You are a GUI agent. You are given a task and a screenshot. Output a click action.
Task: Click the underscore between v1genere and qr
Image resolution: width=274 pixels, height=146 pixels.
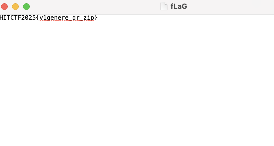pos(70,20)
